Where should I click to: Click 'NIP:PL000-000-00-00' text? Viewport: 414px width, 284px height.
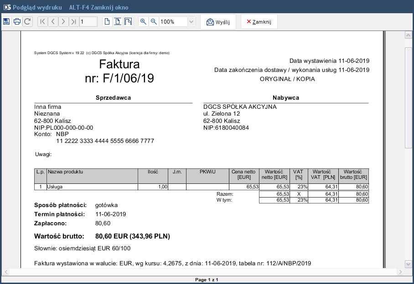(64, 128)
